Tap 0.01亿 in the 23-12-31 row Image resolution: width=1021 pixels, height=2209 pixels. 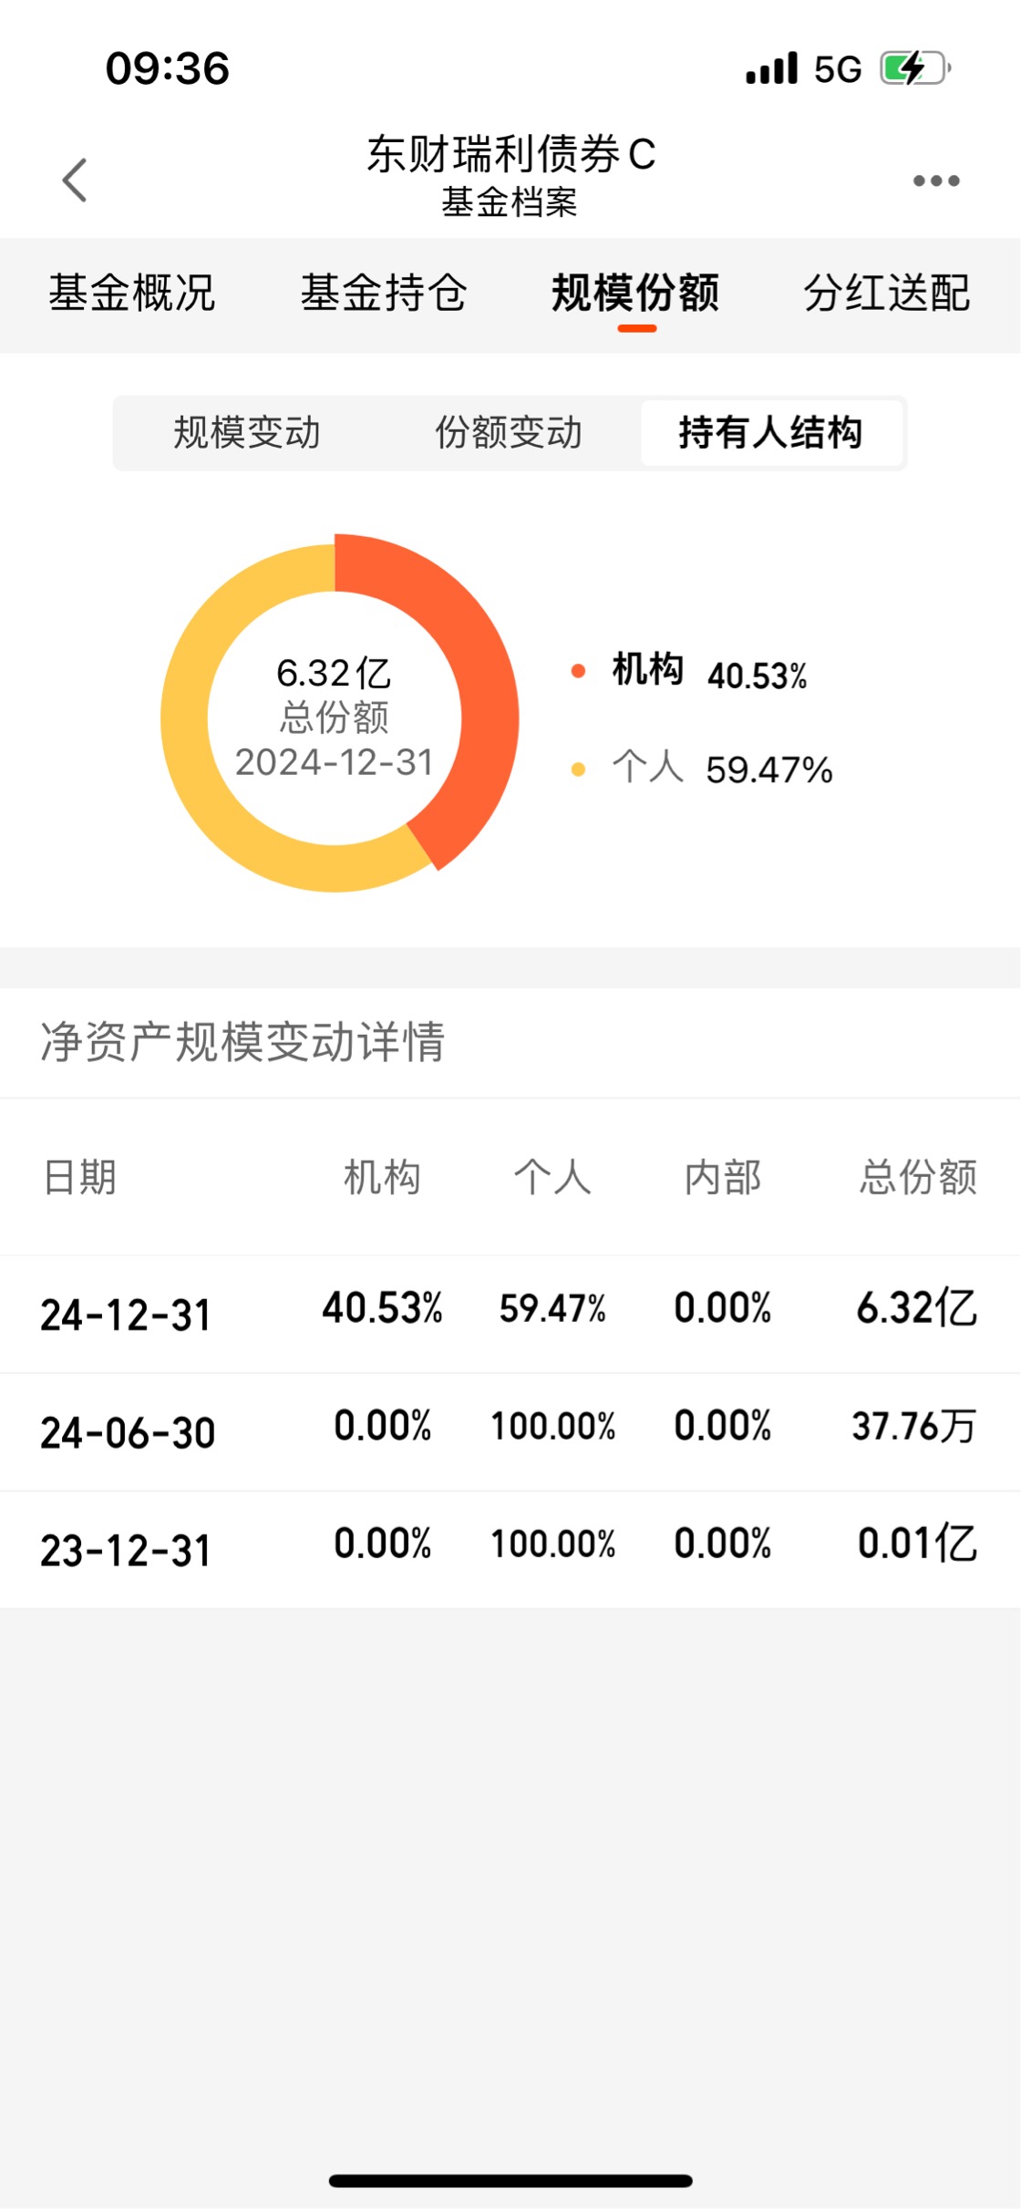(918, 1543)
